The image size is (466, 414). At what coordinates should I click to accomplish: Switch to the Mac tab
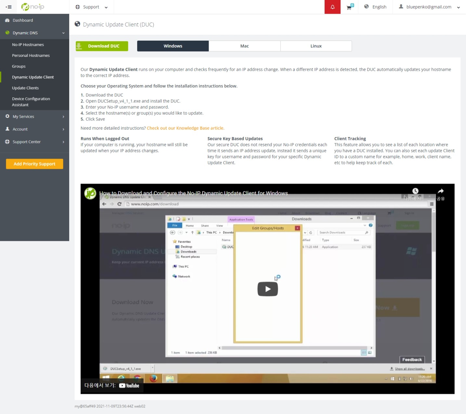244,46
